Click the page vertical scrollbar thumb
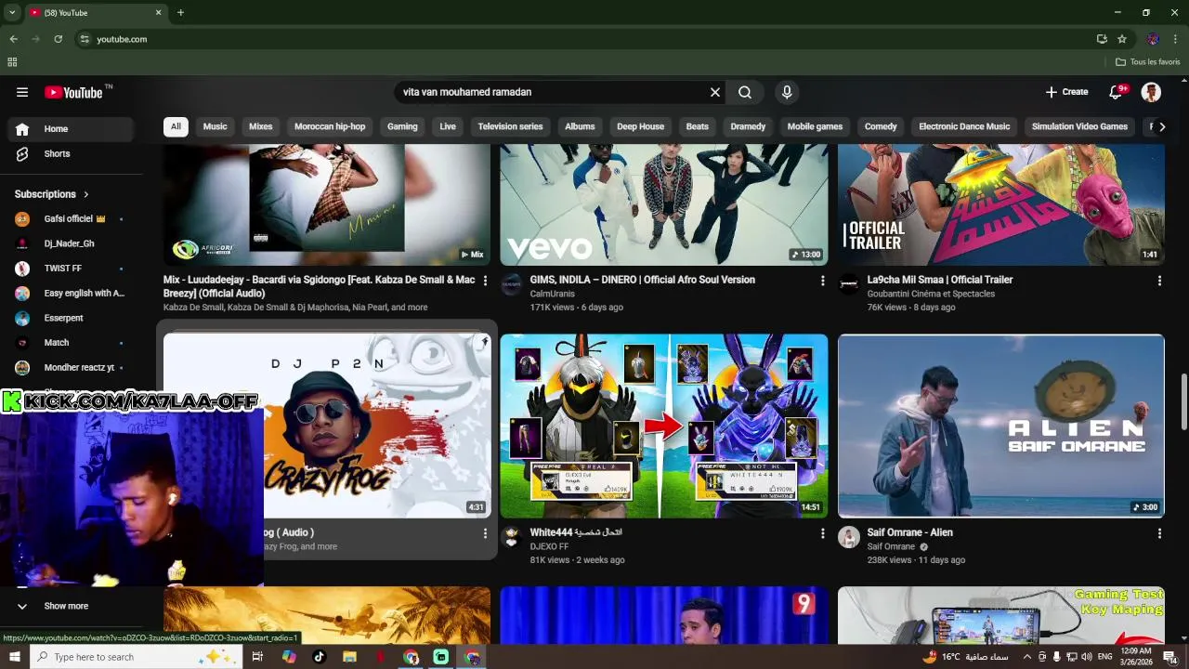1189x669 pixels. tap(1183, 402)
